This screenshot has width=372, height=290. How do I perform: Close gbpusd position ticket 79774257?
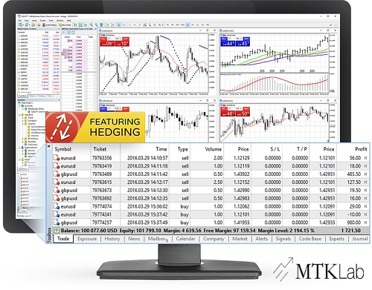[365, 223]
